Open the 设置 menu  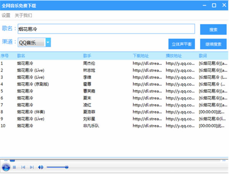coord(6,16)
